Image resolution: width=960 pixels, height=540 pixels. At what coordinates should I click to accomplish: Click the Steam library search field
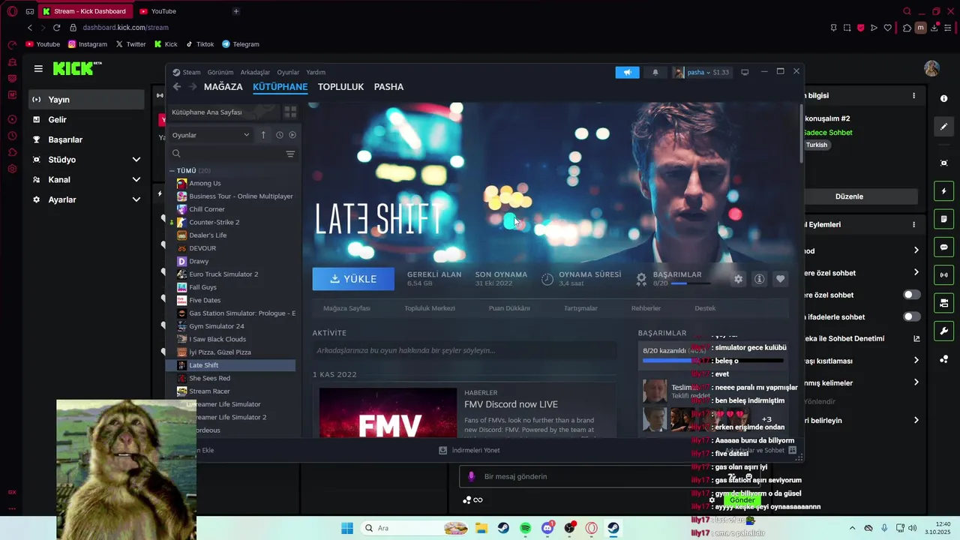228,154
